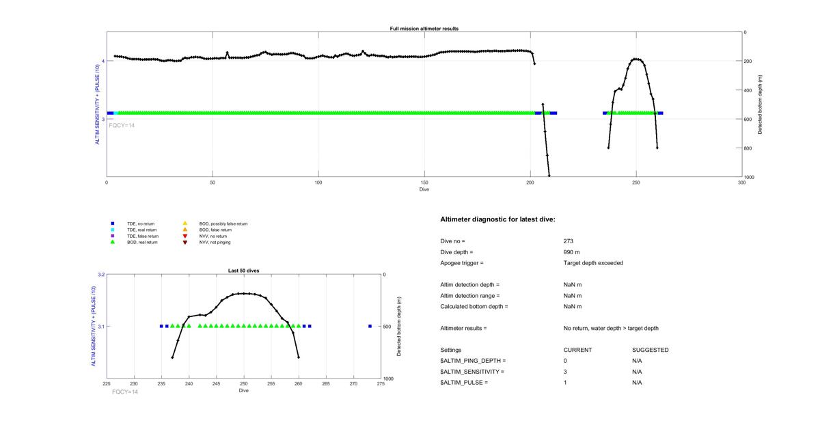
Task: Click the dive number value '273' in the diagnostic panel
Action: 569,241
